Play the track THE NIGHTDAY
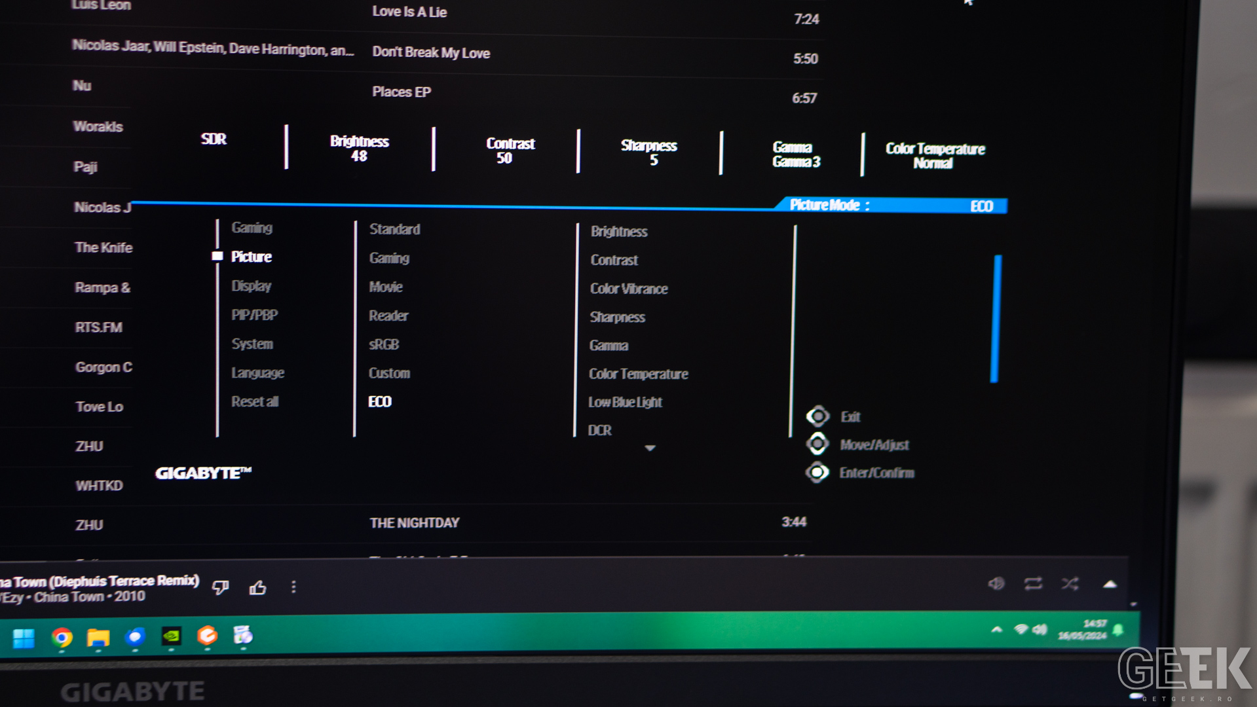Viewport: 1257px width, 707px height. point(415,523)
